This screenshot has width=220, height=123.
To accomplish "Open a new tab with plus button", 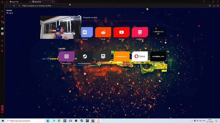I will tap(56, 2).
